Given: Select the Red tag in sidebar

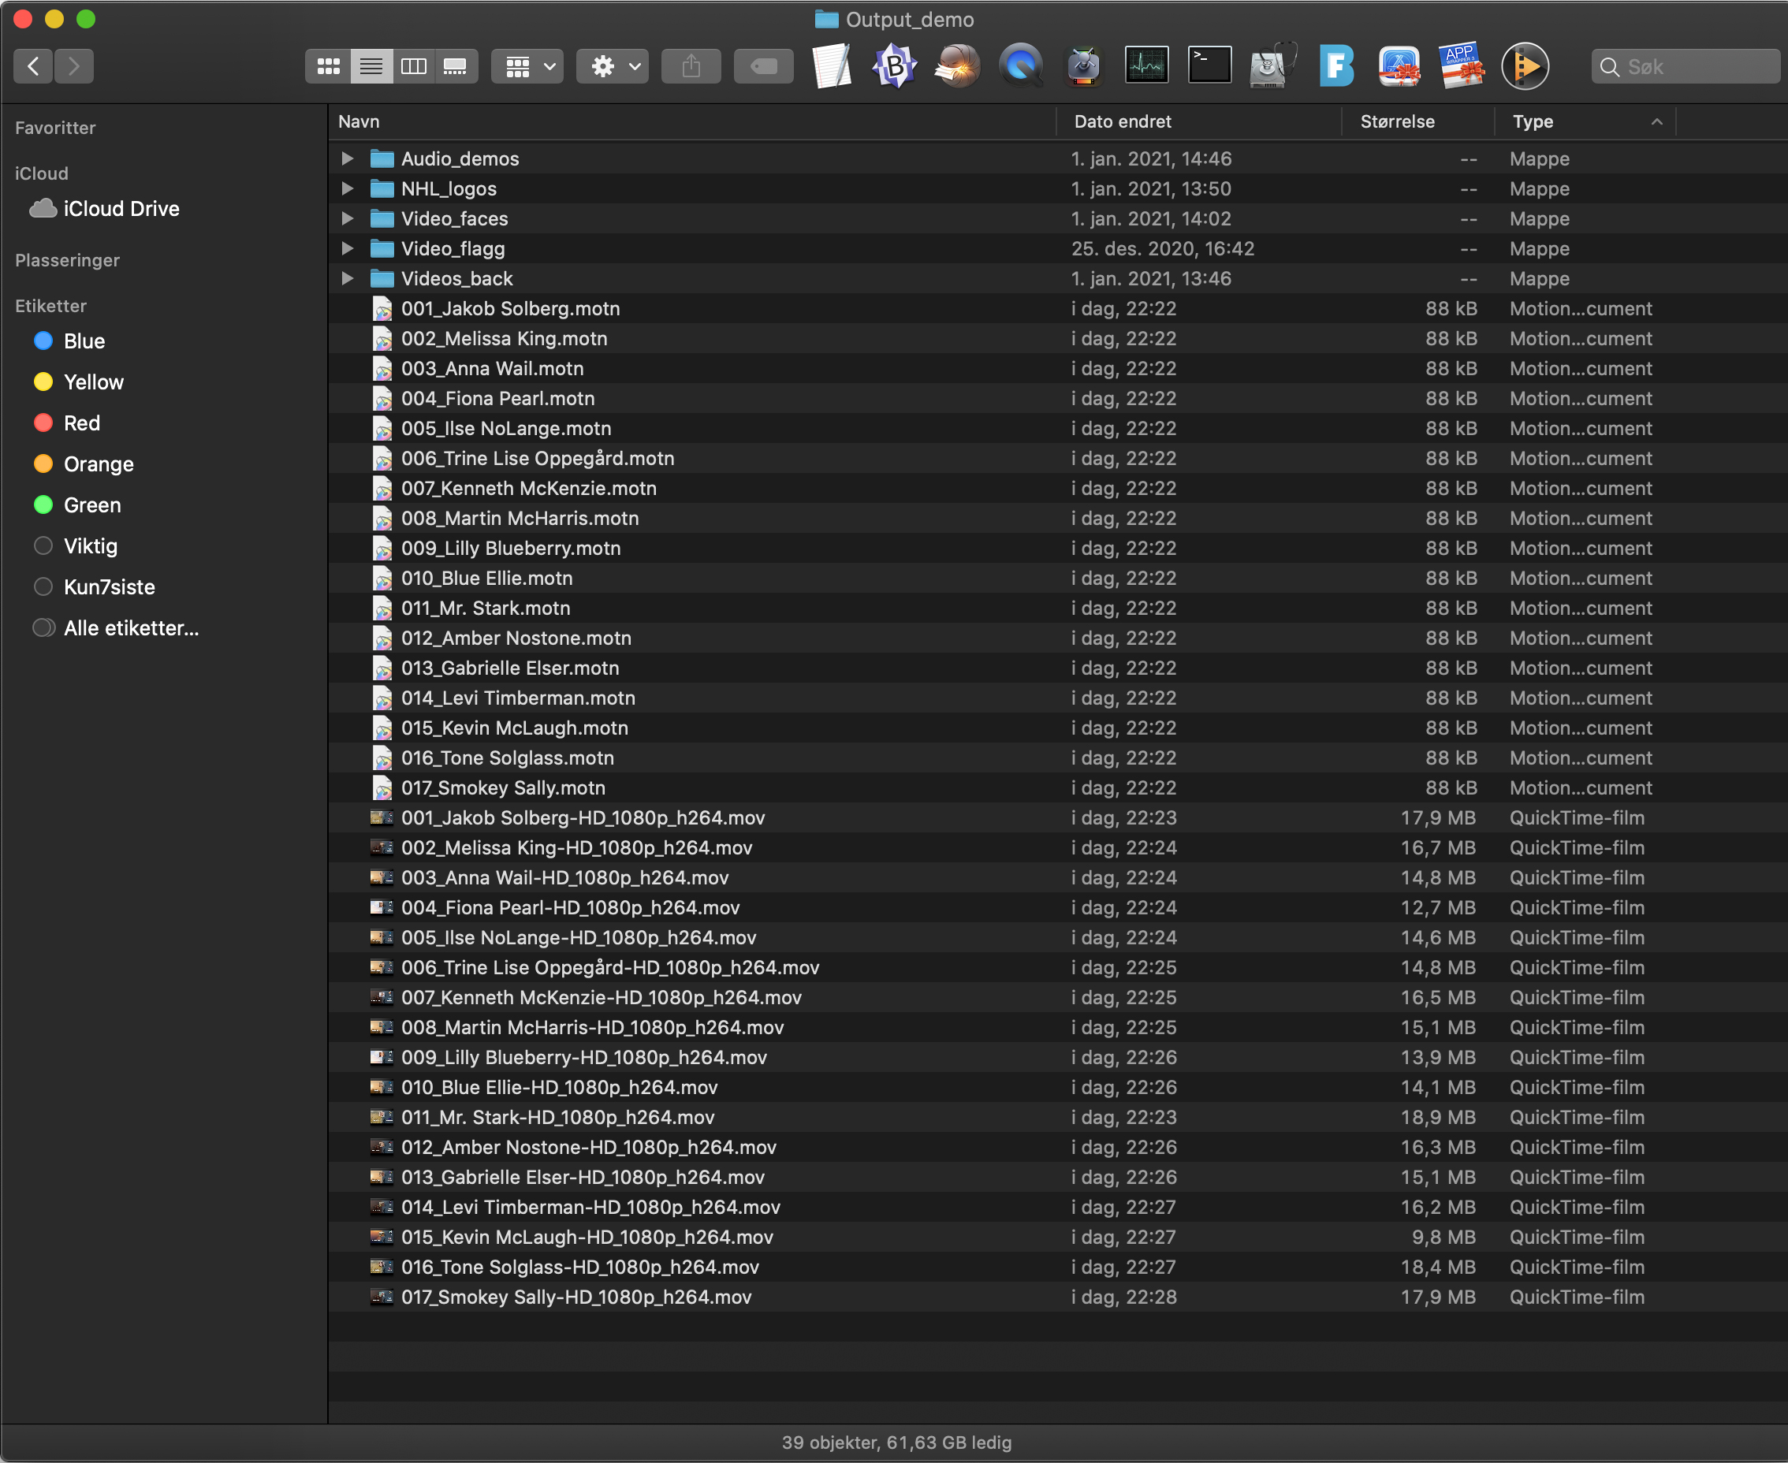Looking at the screenshot, I should tap(66, 423).
